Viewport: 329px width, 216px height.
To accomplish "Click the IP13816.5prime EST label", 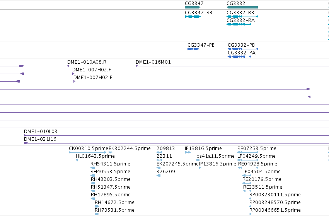I will (x=203, y=148).
